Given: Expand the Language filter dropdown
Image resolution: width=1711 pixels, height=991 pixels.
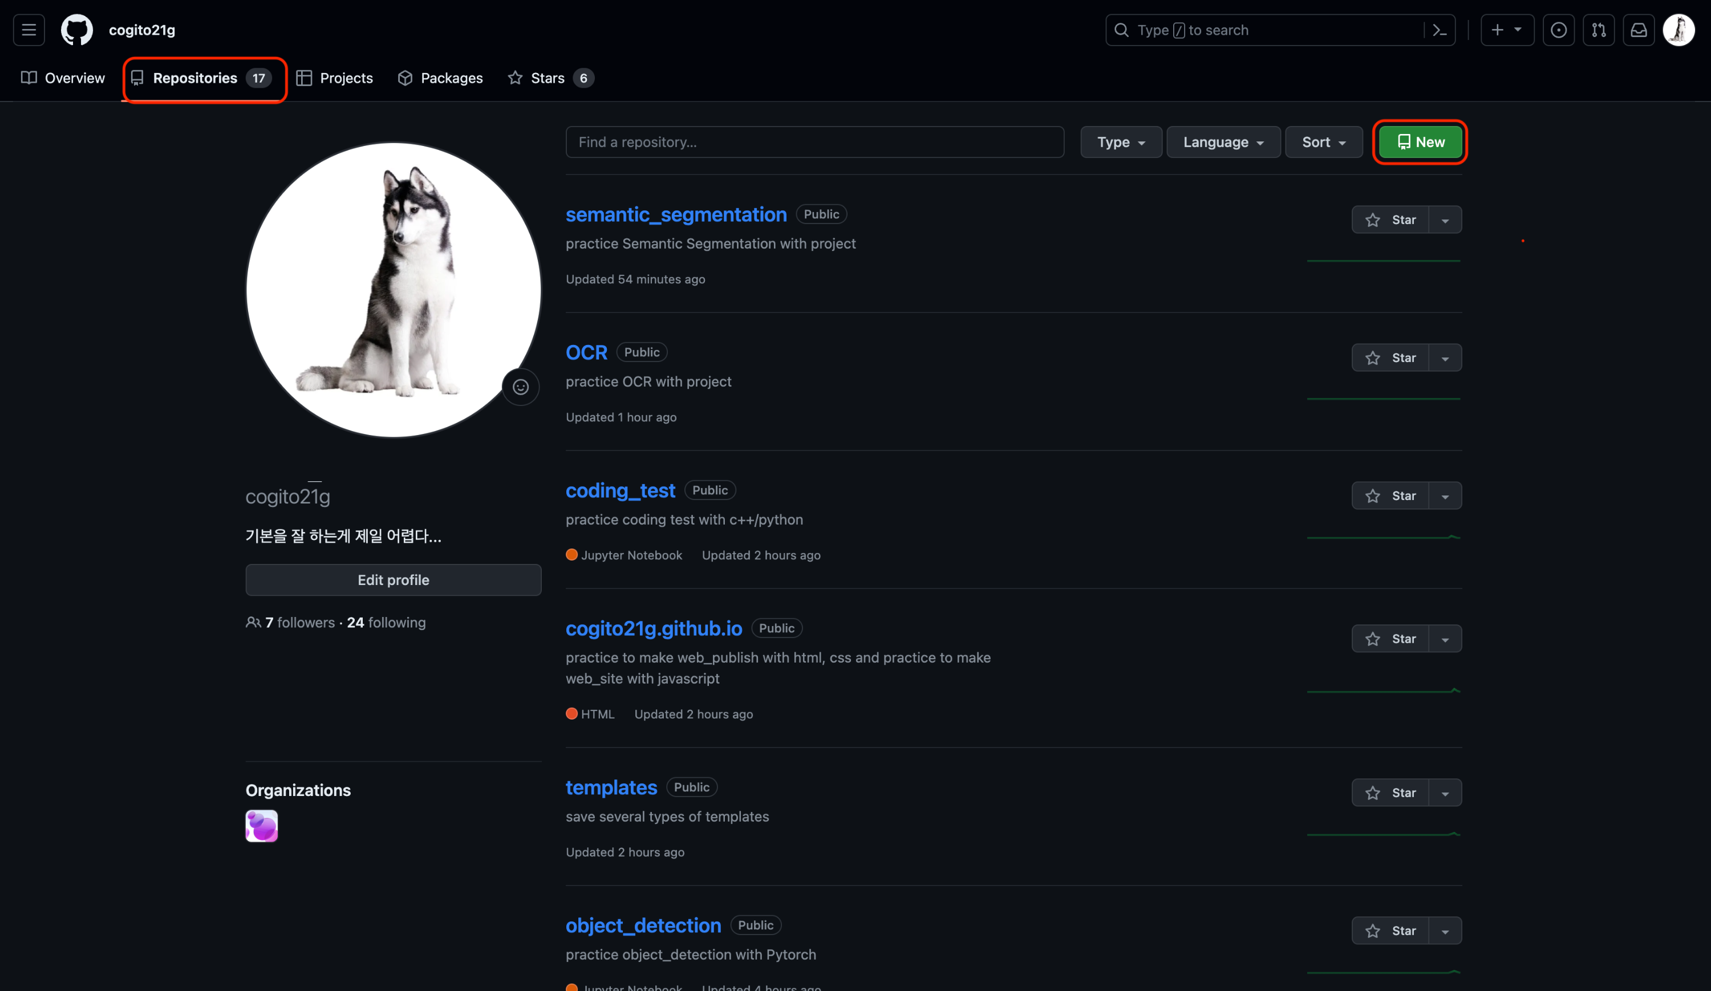Looking at the screenshot, I should click(1223, 142).
